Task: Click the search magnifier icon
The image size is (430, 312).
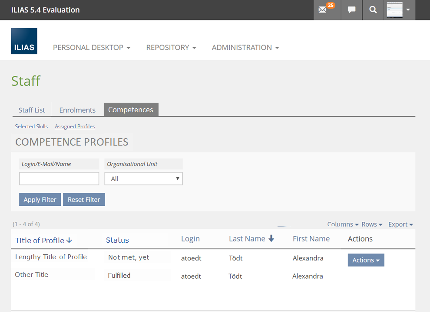Action: pyautogui.click(x=373, y=10)
